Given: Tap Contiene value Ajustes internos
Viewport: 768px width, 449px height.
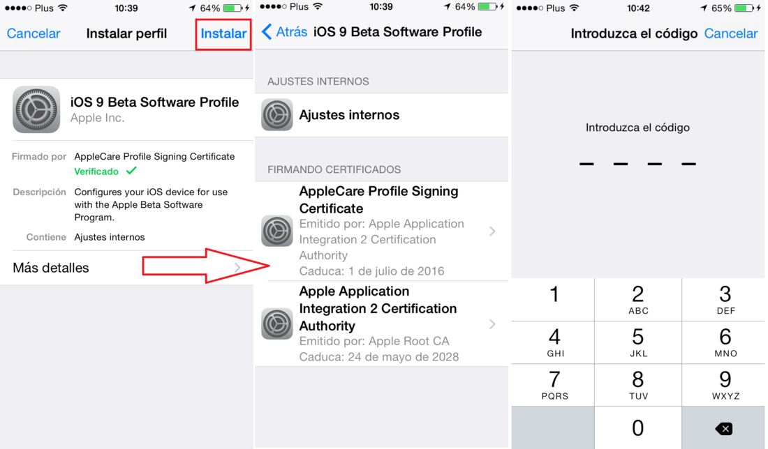Looking at the screenshot, I should coord(109,237).
